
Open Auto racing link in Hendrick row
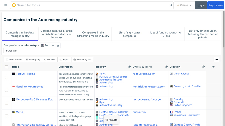click(x=106, y=87)
